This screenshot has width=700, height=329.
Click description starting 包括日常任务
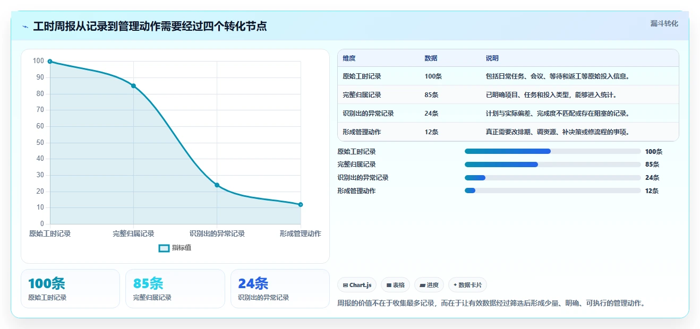558,76
